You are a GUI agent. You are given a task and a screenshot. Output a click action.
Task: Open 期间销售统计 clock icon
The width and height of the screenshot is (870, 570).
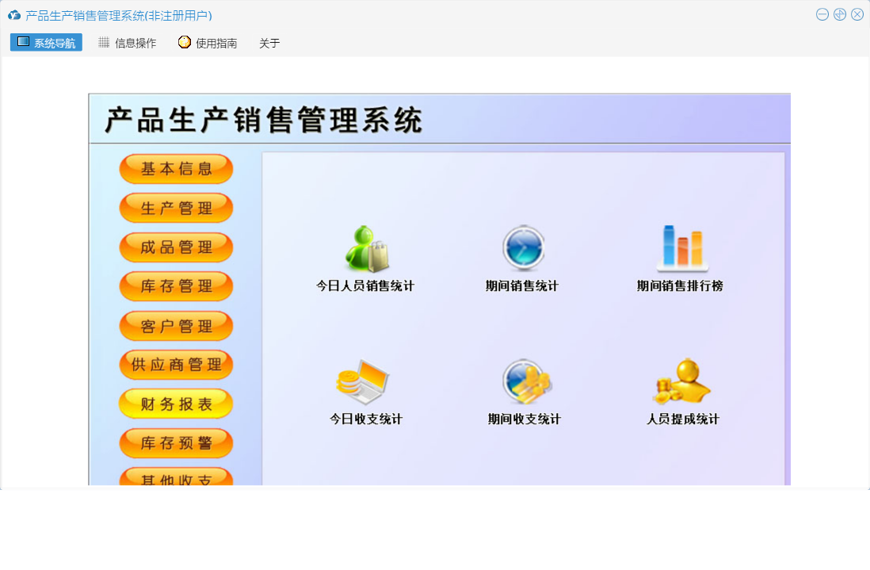[523, 249]
